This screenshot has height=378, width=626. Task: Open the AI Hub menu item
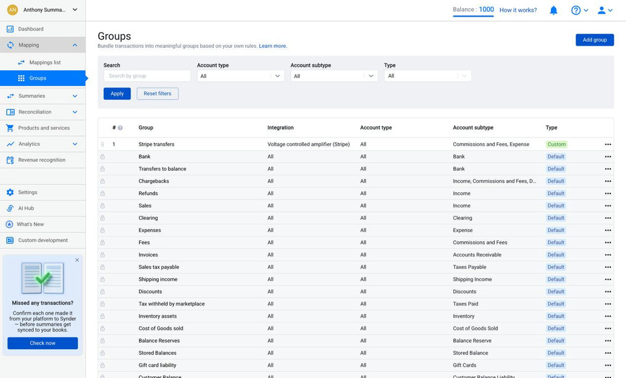(43, 208)
